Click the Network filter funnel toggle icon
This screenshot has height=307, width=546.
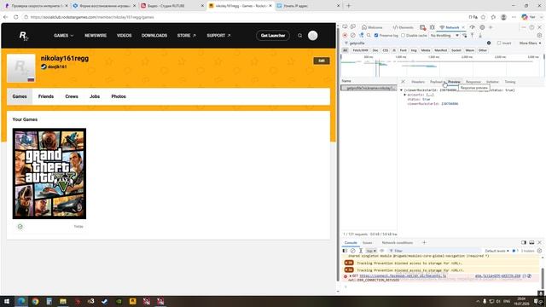tap(361, 35)
